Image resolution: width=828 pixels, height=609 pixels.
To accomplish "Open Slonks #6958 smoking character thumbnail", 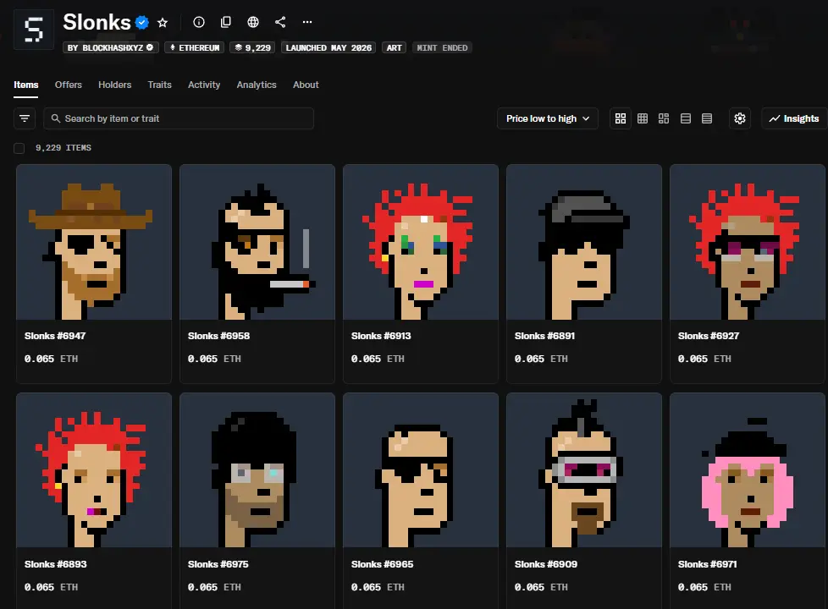I will pos(257,242).
